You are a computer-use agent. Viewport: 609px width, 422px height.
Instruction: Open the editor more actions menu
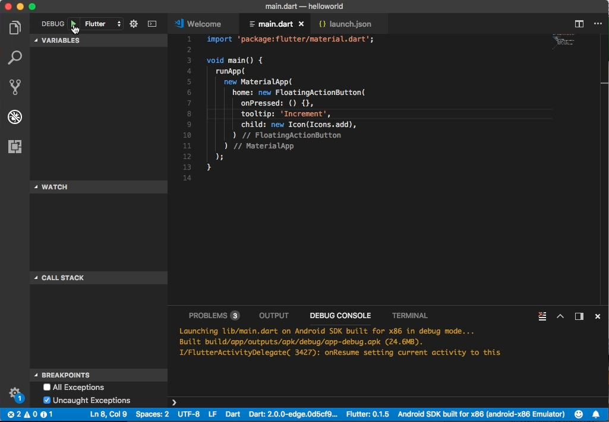click(598, 24)
